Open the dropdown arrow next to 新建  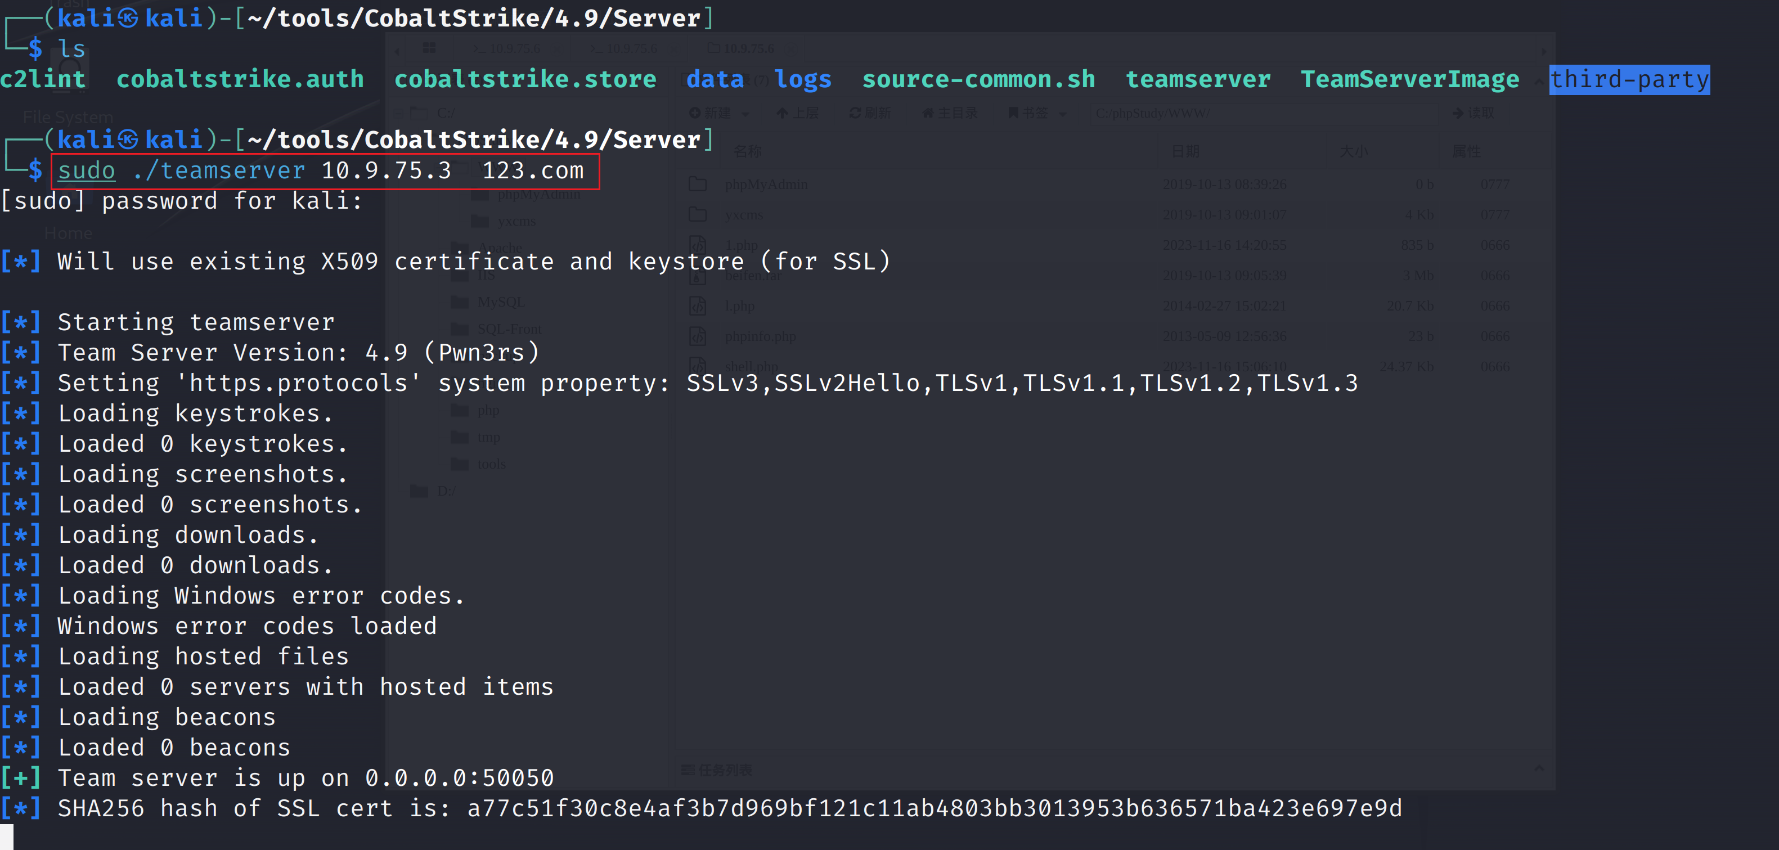[745, 114]
